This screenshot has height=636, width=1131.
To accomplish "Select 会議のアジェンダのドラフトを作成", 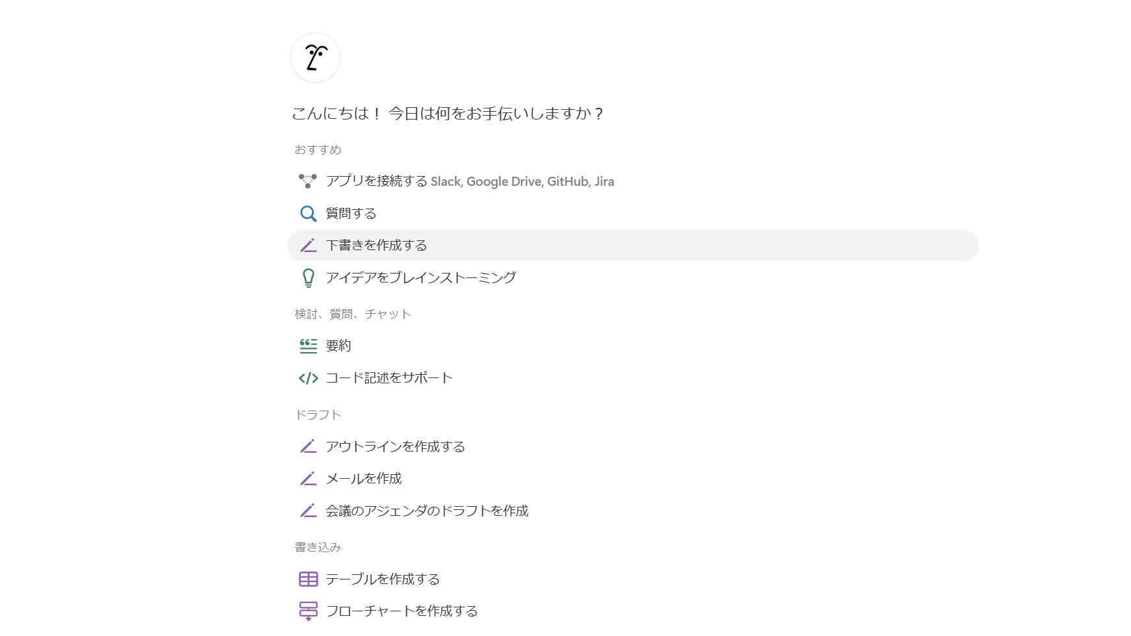I will (426, 511).
